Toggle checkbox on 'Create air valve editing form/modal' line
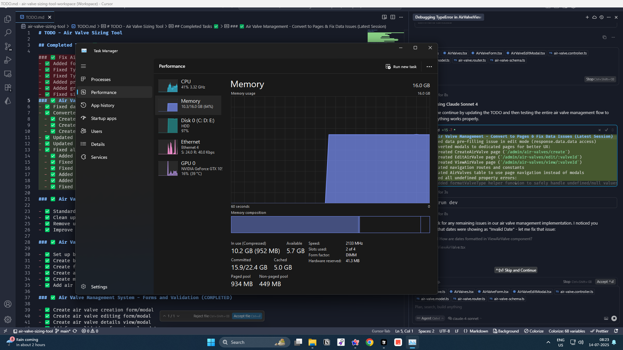 47,316
